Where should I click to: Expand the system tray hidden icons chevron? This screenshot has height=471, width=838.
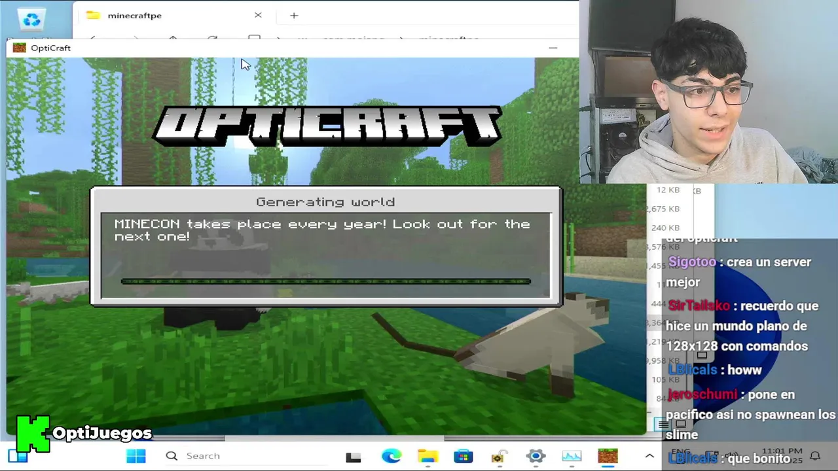(x=649, y=456)
